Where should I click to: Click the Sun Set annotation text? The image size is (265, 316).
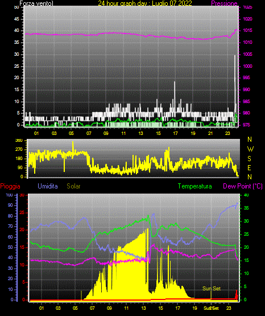click(212, 289)
